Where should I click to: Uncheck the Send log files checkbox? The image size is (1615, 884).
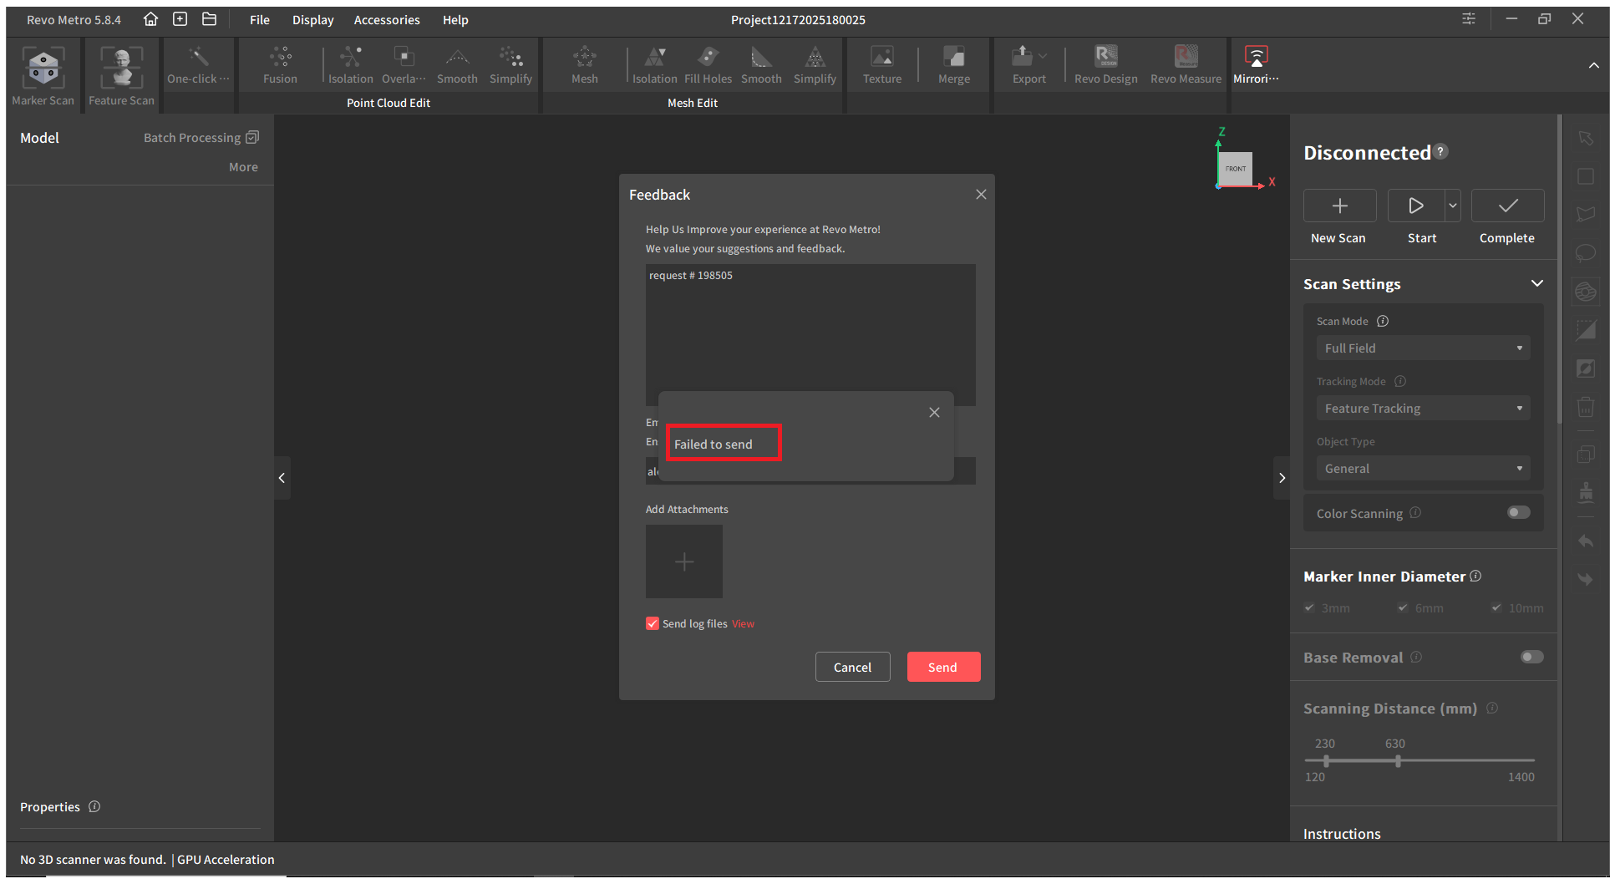point(653,623)
